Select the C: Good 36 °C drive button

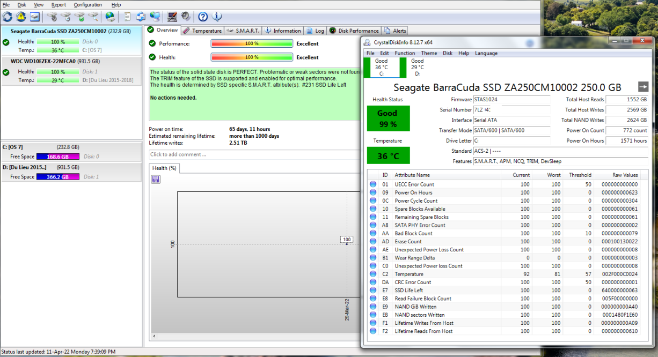(381, 68)
